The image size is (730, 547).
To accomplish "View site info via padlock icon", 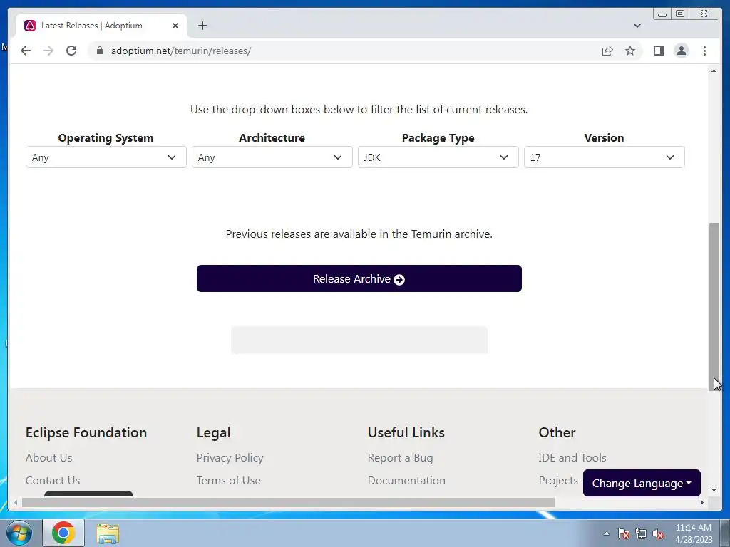I will coord(100,51).
